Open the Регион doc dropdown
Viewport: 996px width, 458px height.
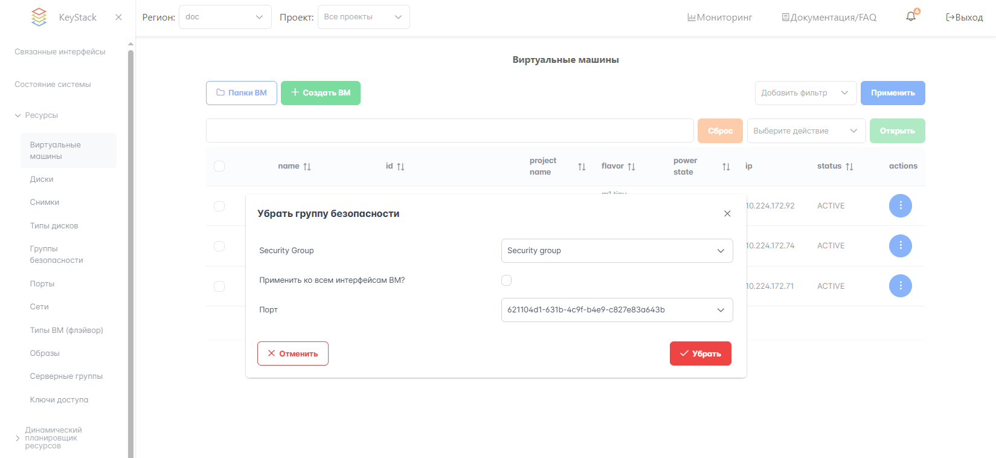(225, 17)
